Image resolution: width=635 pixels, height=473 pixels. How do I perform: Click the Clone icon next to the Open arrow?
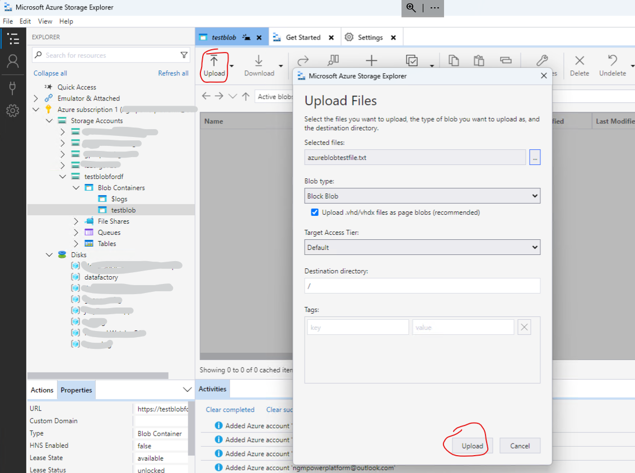coord(333,60)
